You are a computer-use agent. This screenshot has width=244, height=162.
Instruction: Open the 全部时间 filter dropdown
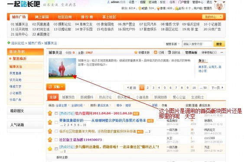coord(78,105)
